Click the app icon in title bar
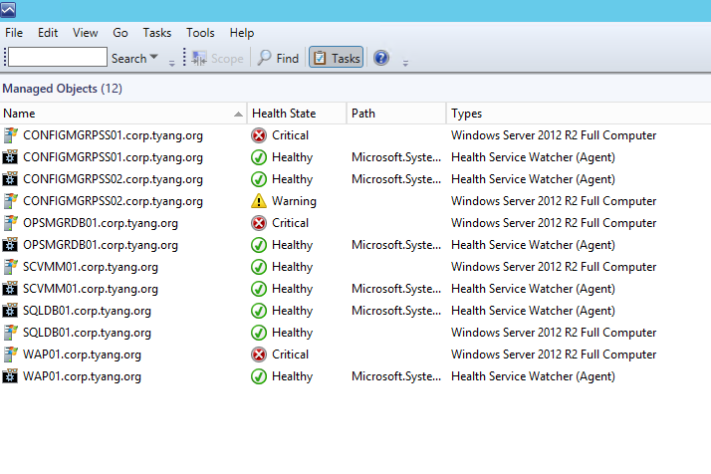Viewport: 711px width, 474px height. [x=8, y=10]
